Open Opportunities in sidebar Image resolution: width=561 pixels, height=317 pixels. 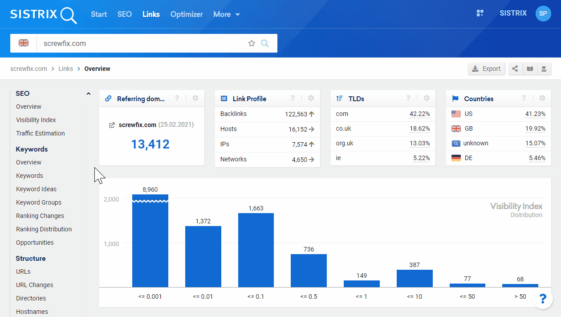35,243
